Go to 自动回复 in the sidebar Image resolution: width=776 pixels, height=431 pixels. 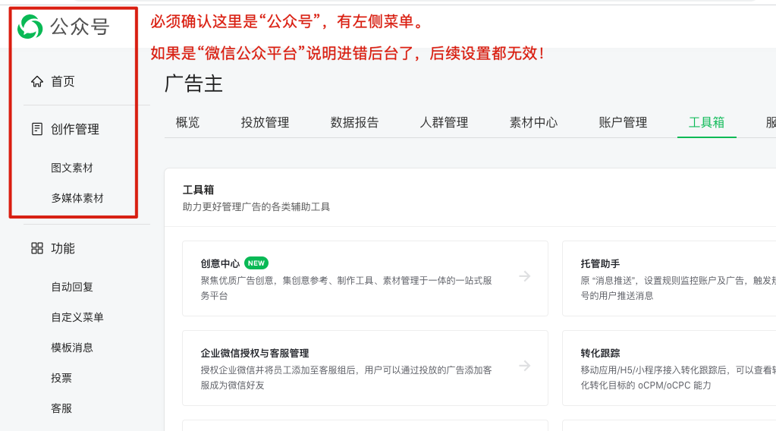coord(72,287)
